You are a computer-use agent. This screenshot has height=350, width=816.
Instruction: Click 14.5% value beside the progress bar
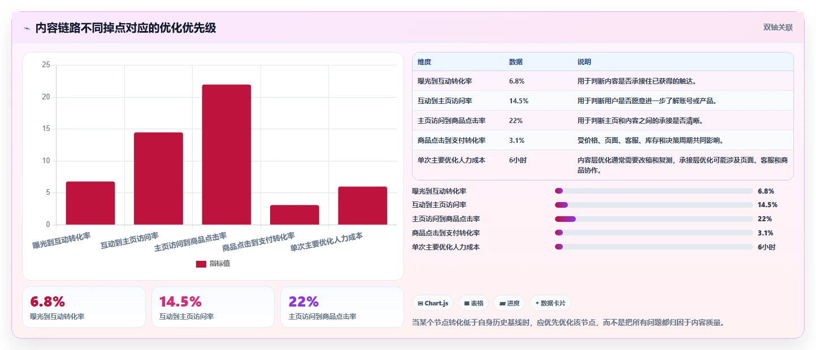click(x=767, y=205)
